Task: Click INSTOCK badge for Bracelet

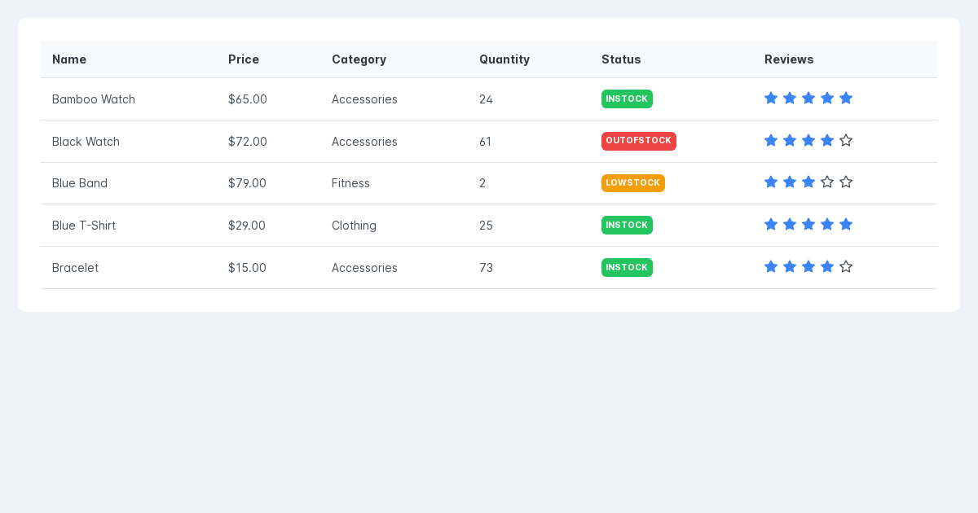Action: (627, 267)
